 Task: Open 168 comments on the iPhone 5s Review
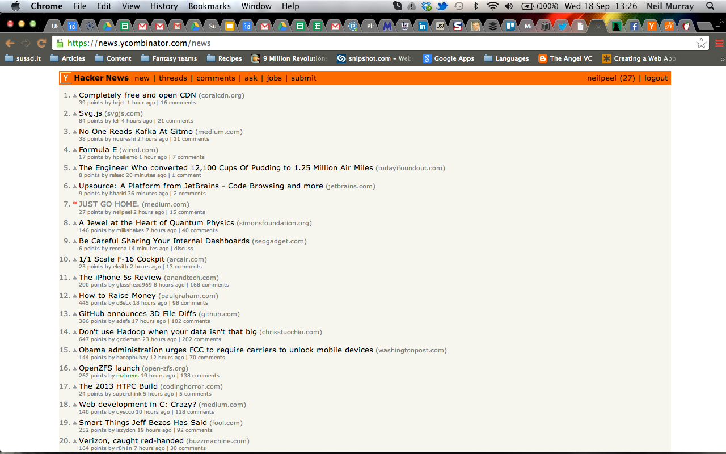pos(209,285)
